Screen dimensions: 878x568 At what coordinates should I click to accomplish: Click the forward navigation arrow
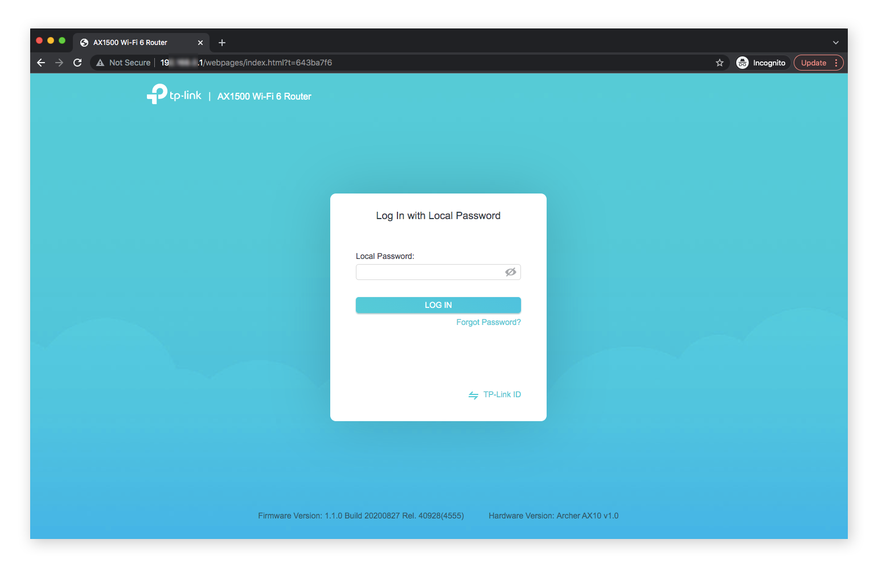[x=59, y=63]
